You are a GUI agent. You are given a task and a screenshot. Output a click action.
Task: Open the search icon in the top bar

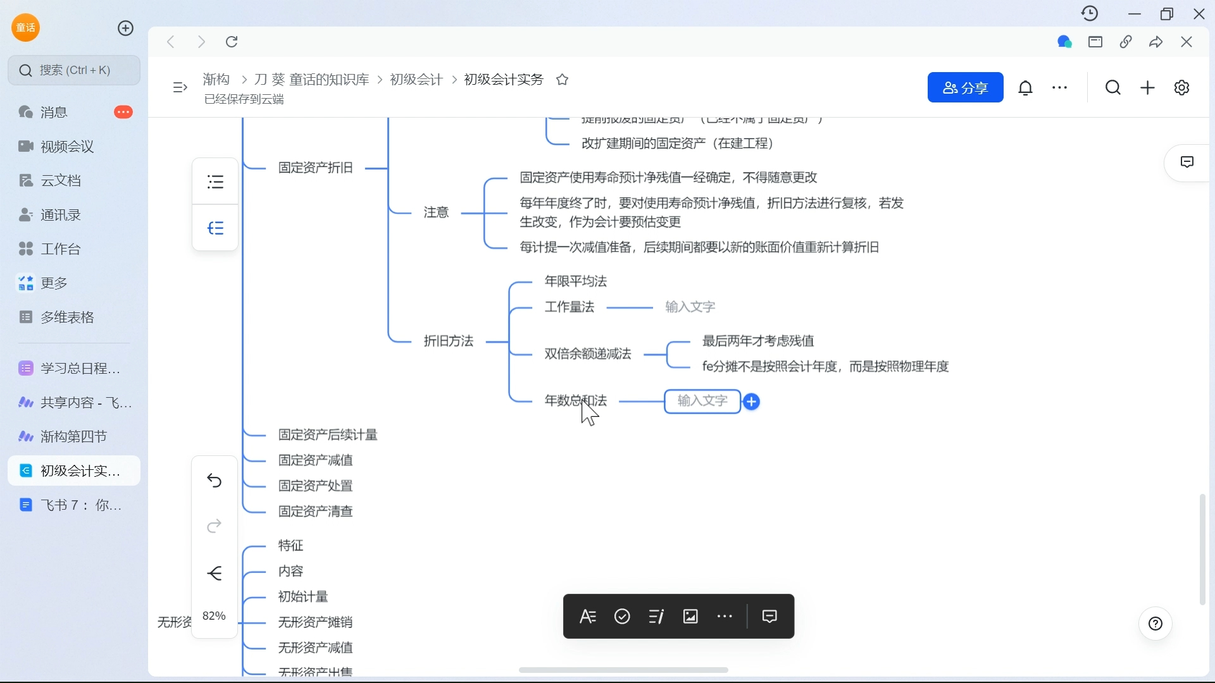(x=1113, y=87)
